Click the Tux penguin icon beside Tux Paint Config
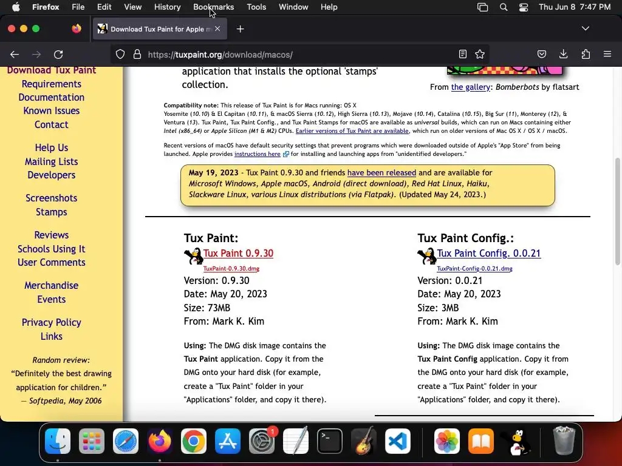 (x=427, y=256)
